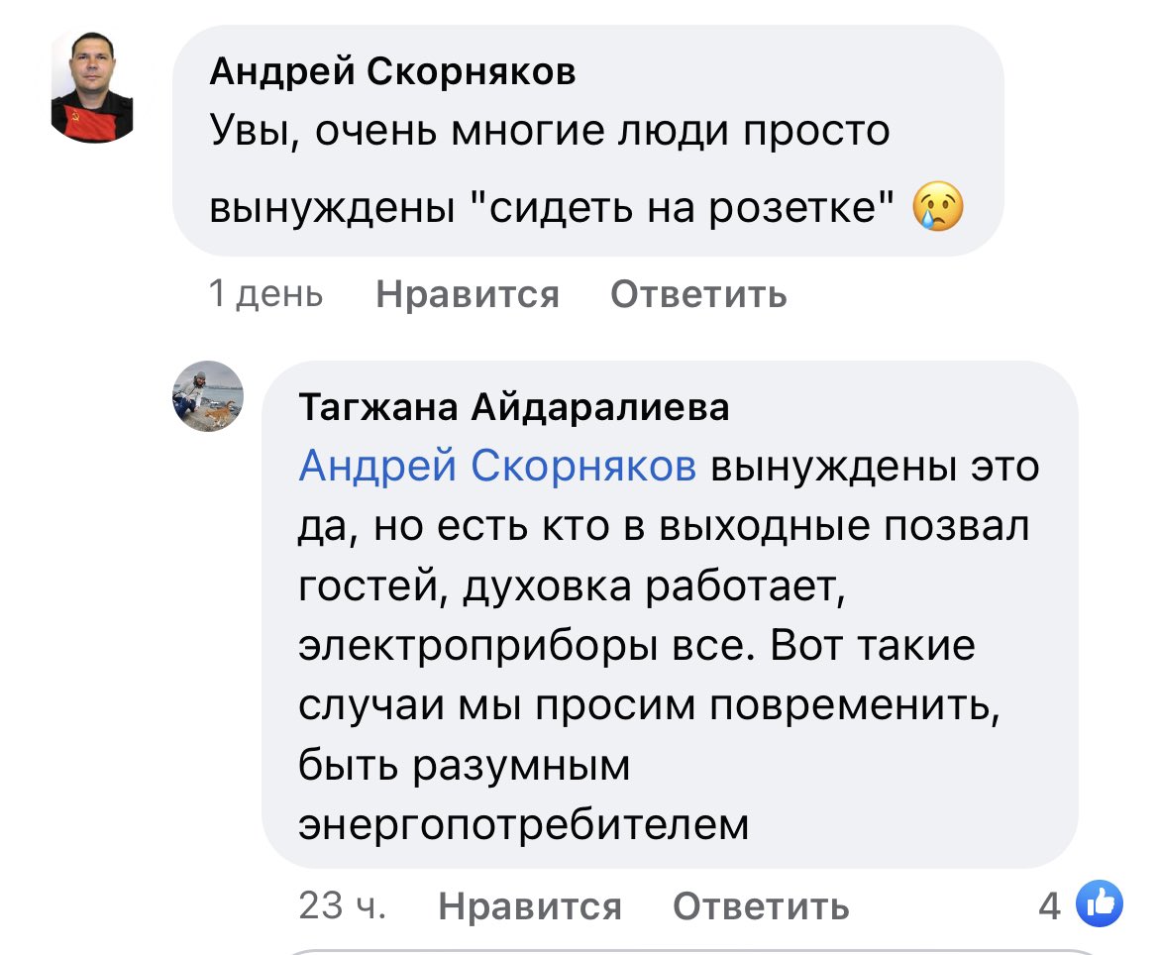The image size is (1159, 955).
Task: Click the author name Андрей Скорняков above the first comment
Action: [x=393, y=71]
